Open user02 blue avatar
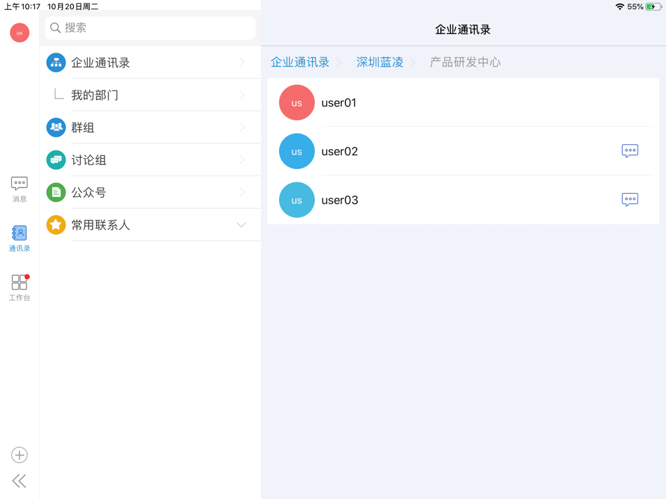 pos(297,152)
